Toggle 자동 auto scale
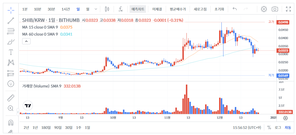 [288, 128]
